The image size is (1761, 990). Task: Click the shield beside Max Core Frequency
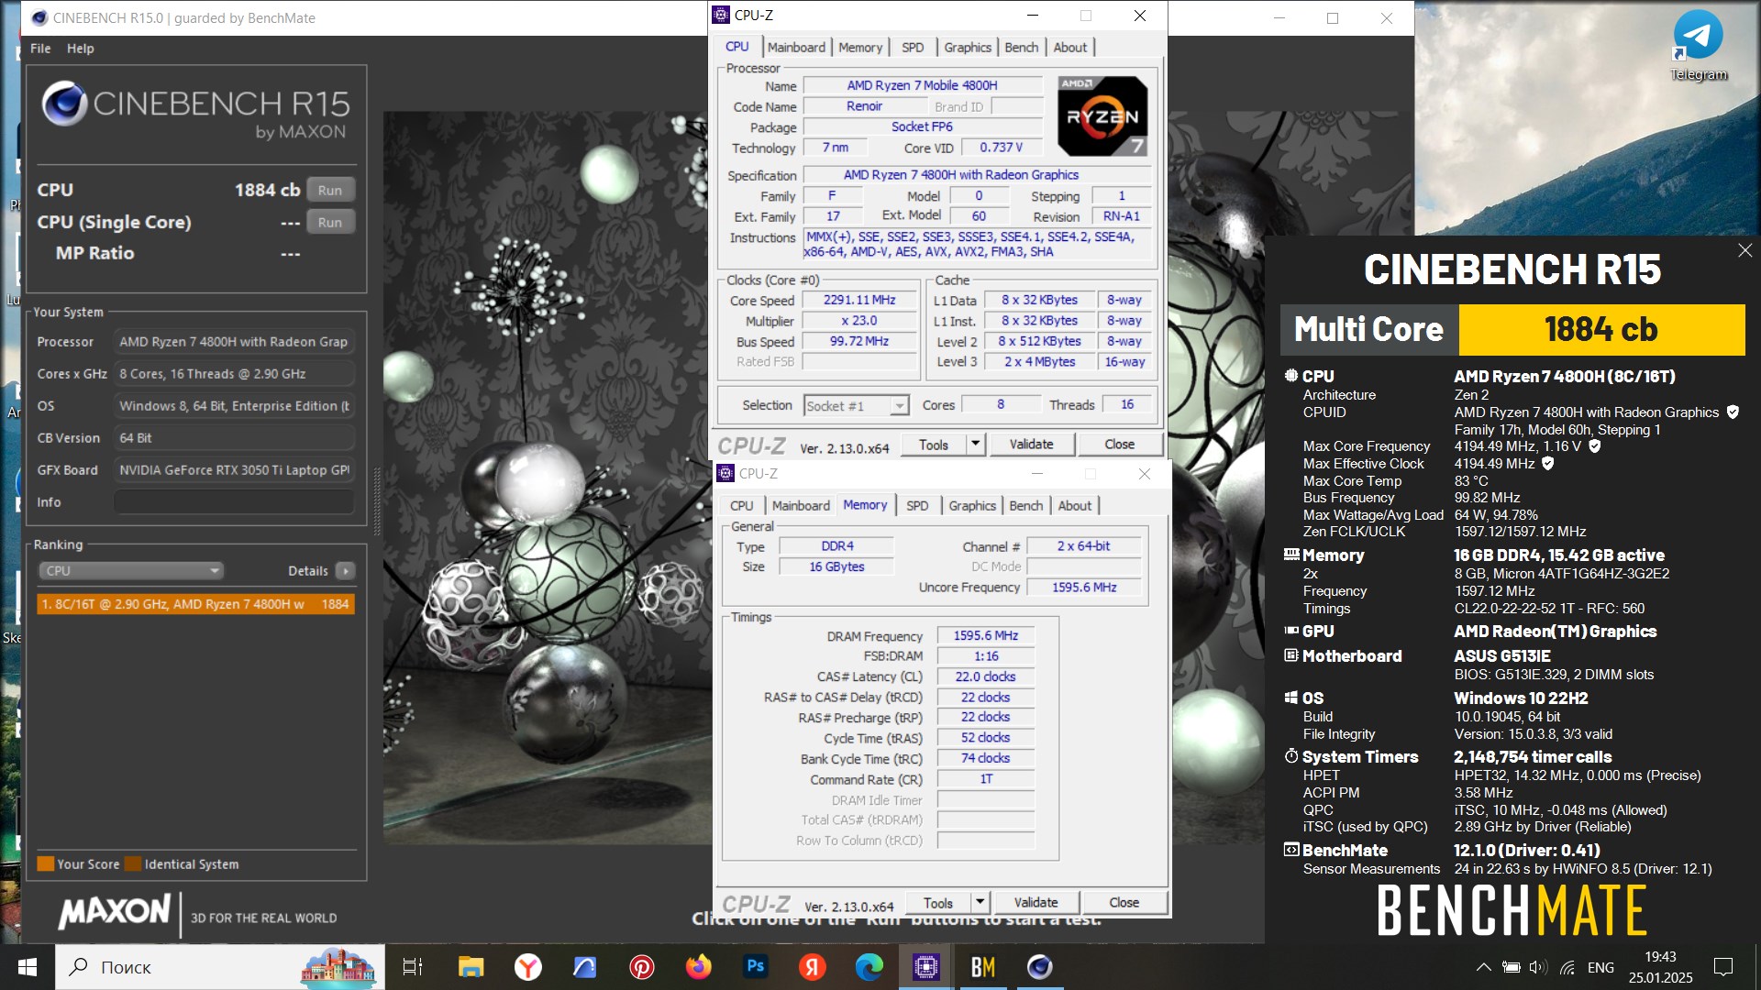pyautogui.click(x=1594, y=446)
